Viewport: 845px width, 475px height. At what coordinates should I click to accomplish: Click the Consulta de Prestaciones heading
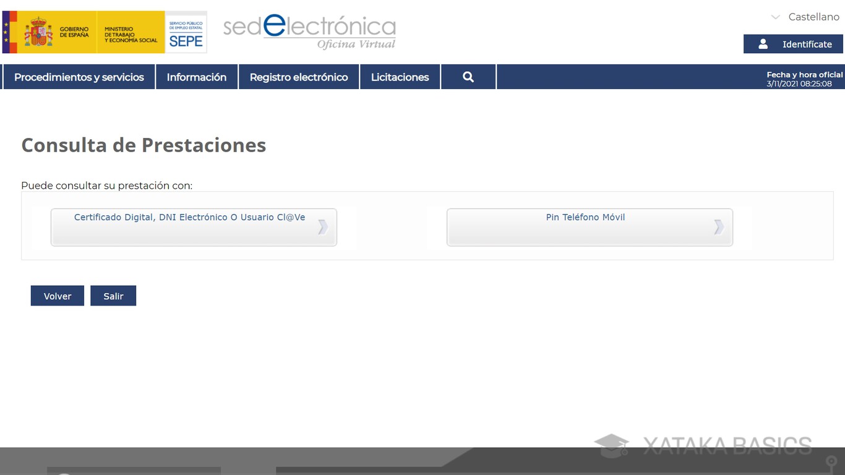coord(144,145)
